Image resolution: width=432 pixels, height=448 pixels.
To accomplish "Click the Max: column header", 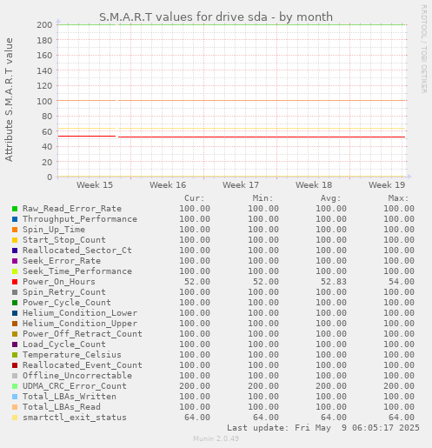I will 398,198.
